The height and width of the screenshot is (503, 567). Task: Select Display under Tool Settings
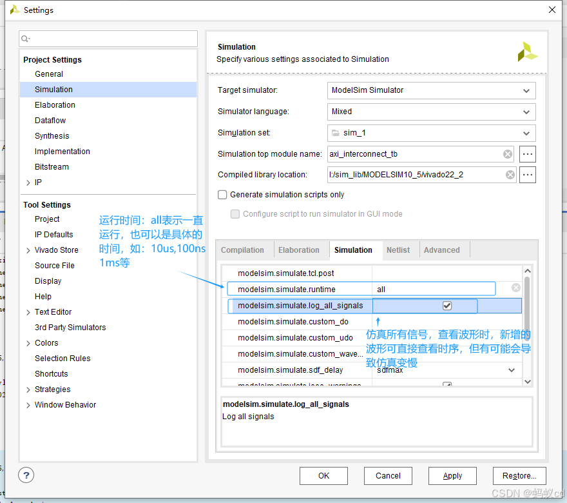[48, 281]
